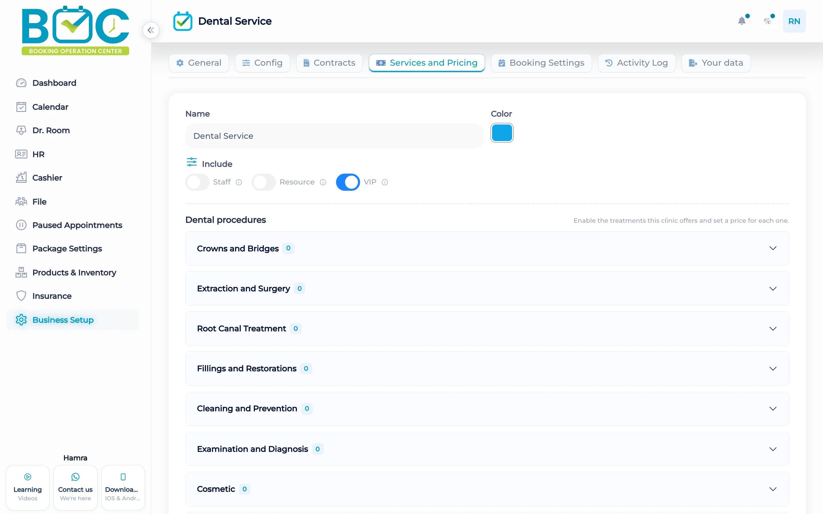The width and height of the screenshot is (823, 514).
Task: Click the Insurance shield icon
Action: click(x=21, y=296)
